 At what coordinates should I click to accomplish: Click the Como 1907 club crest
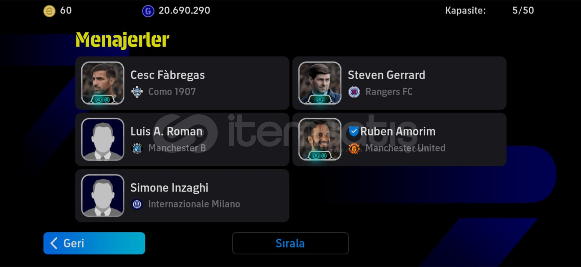tap(137, 92)
